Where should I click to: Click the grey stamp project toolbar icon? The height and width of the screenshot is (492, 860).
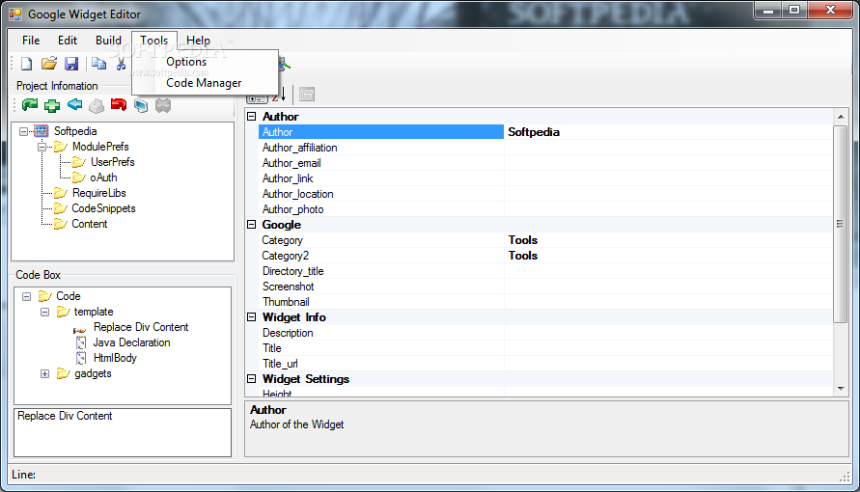click(x=97, y=105)
